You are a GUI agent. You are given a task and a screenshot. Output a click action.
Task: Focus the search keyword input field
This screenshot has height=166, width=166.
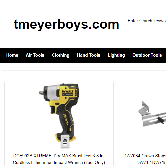click(146, 21)
